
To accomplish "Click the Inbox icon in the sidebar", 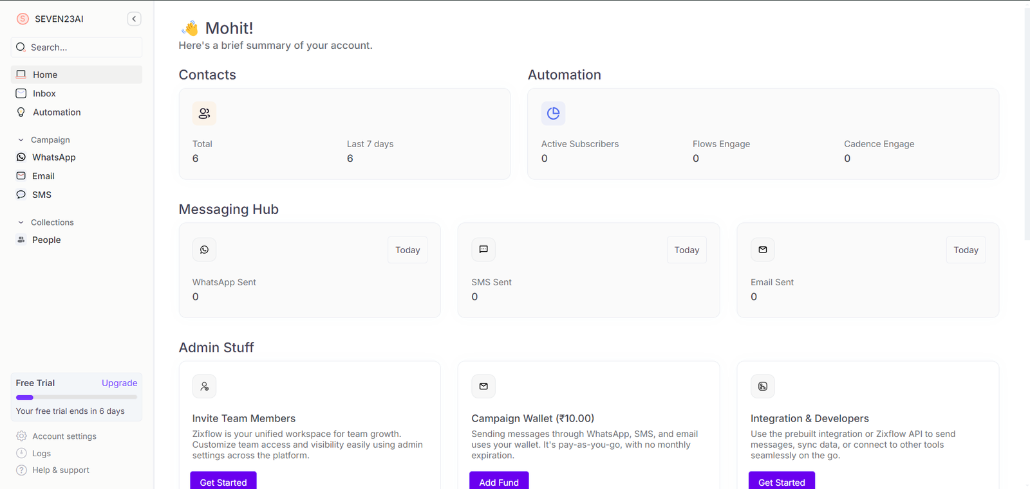I will (x=21, y=93).
